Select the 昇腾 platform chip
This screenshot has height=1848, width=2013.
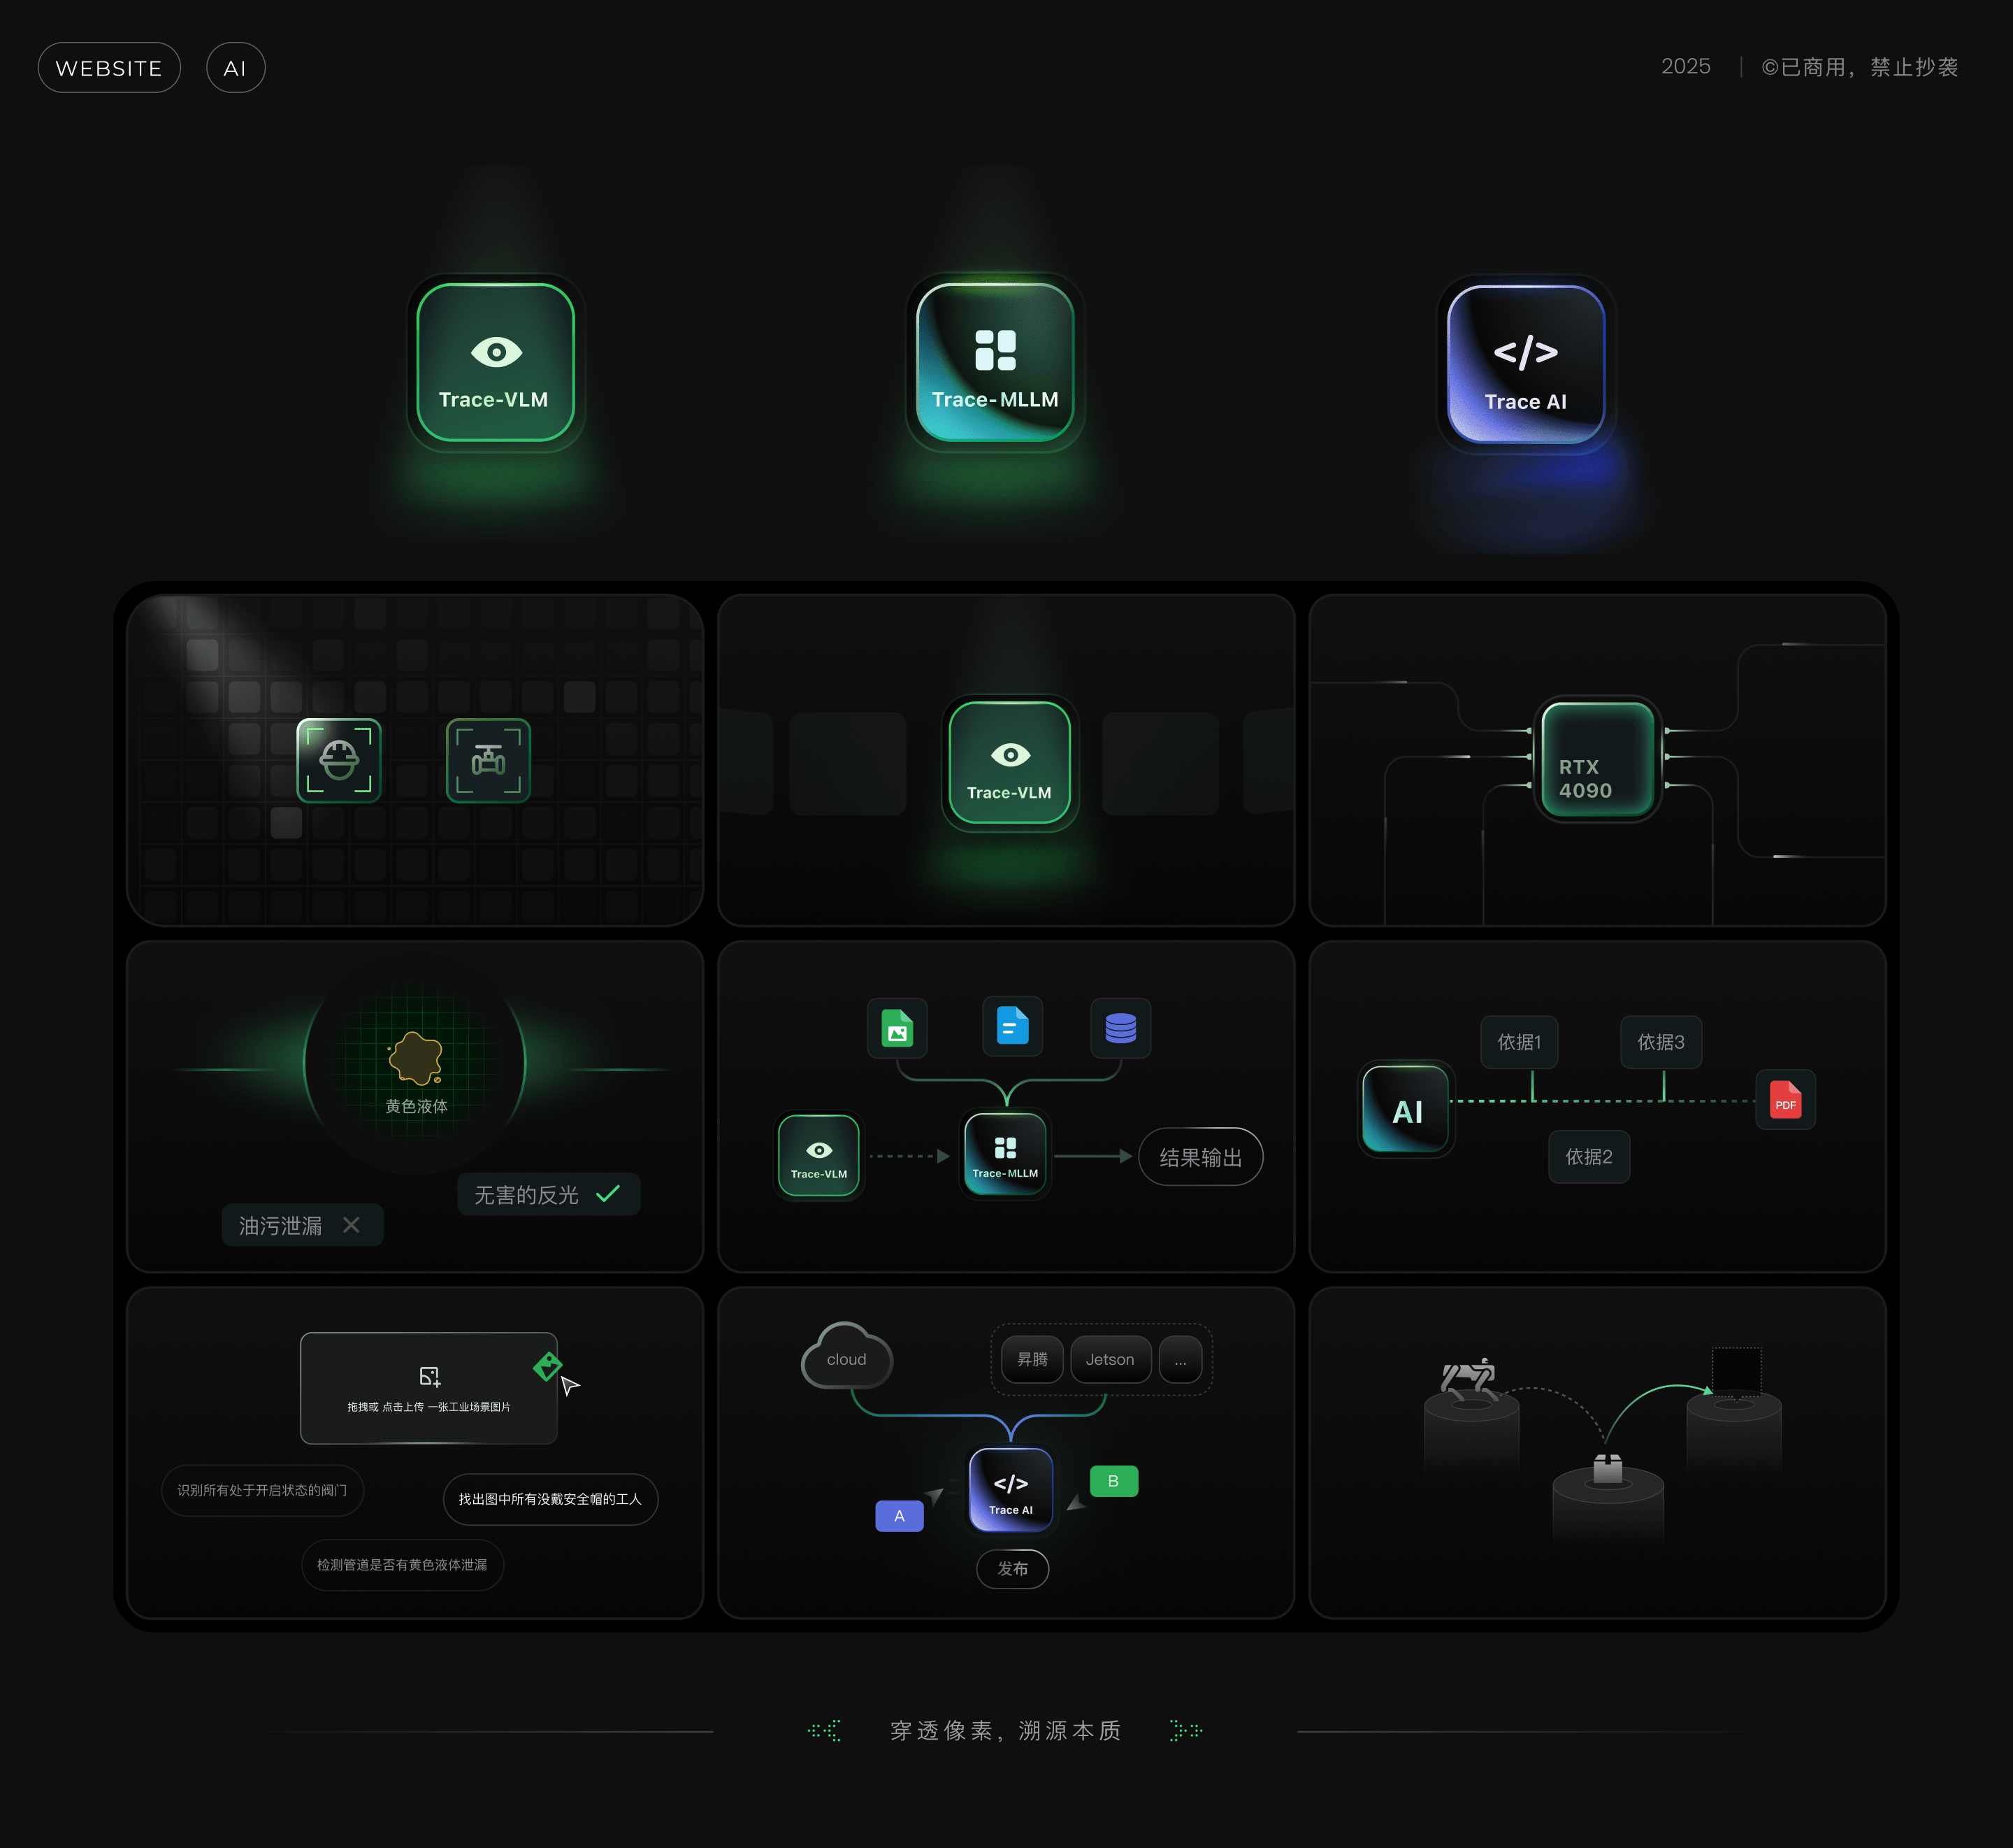(x=1032, y=1359)
